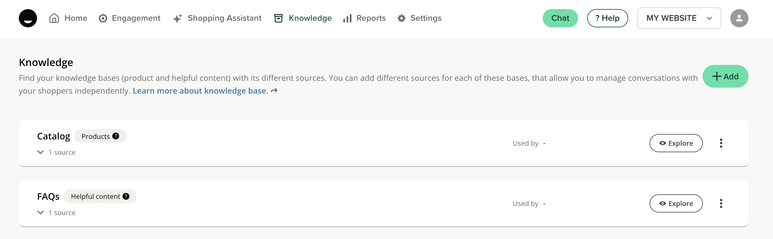773x239 pixels.
Task: Click the Products help question mark icon
Action: (x=115, y=136)
